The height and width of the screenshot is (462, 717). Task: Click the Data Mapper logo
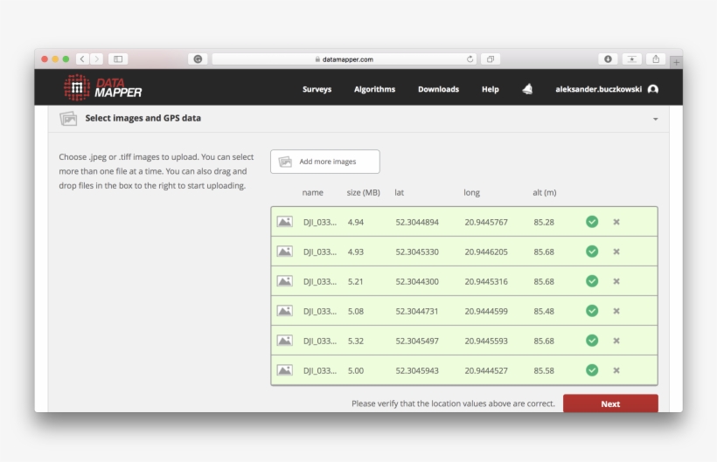click(x=103, y=87)
